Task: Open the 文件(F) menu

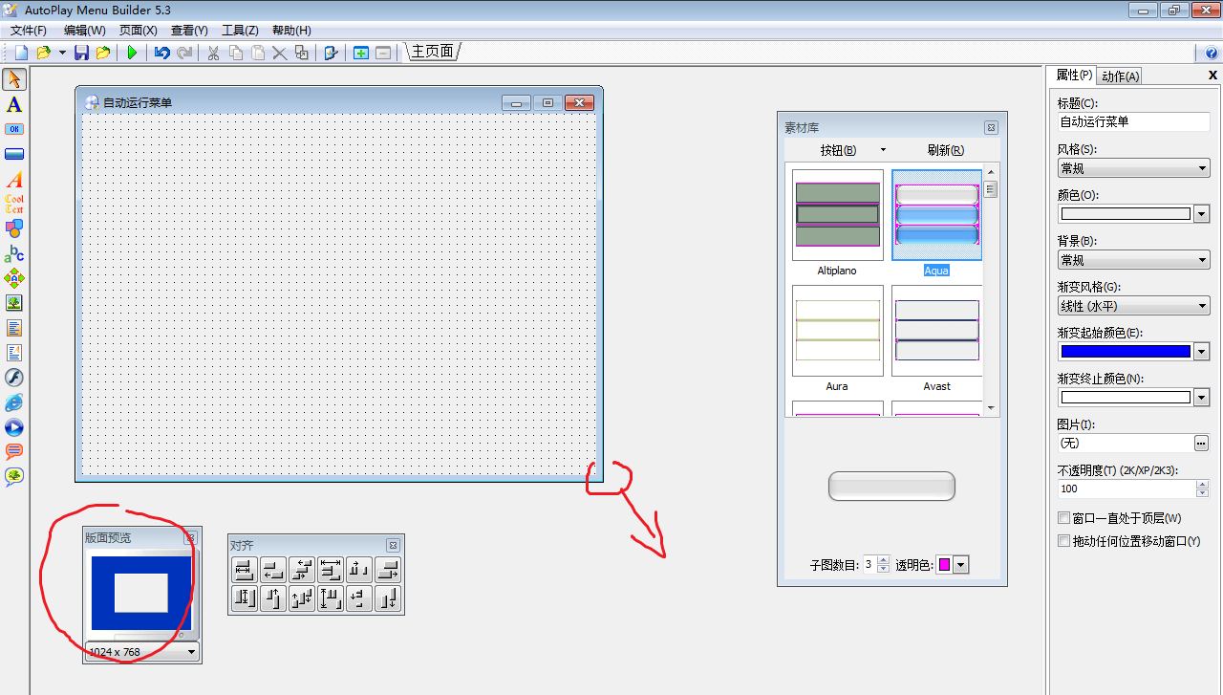Action: pos(29,31)
